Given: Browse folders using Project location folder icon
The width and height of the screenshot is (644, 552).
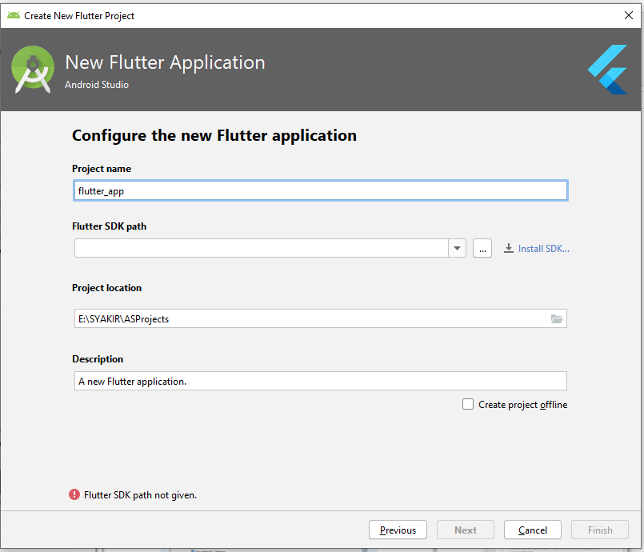Looking at the screenshot, I should [557, 318].
